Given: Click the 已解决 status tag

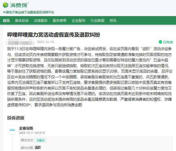Looking at the screenshot, I should (x=40, y=140).
